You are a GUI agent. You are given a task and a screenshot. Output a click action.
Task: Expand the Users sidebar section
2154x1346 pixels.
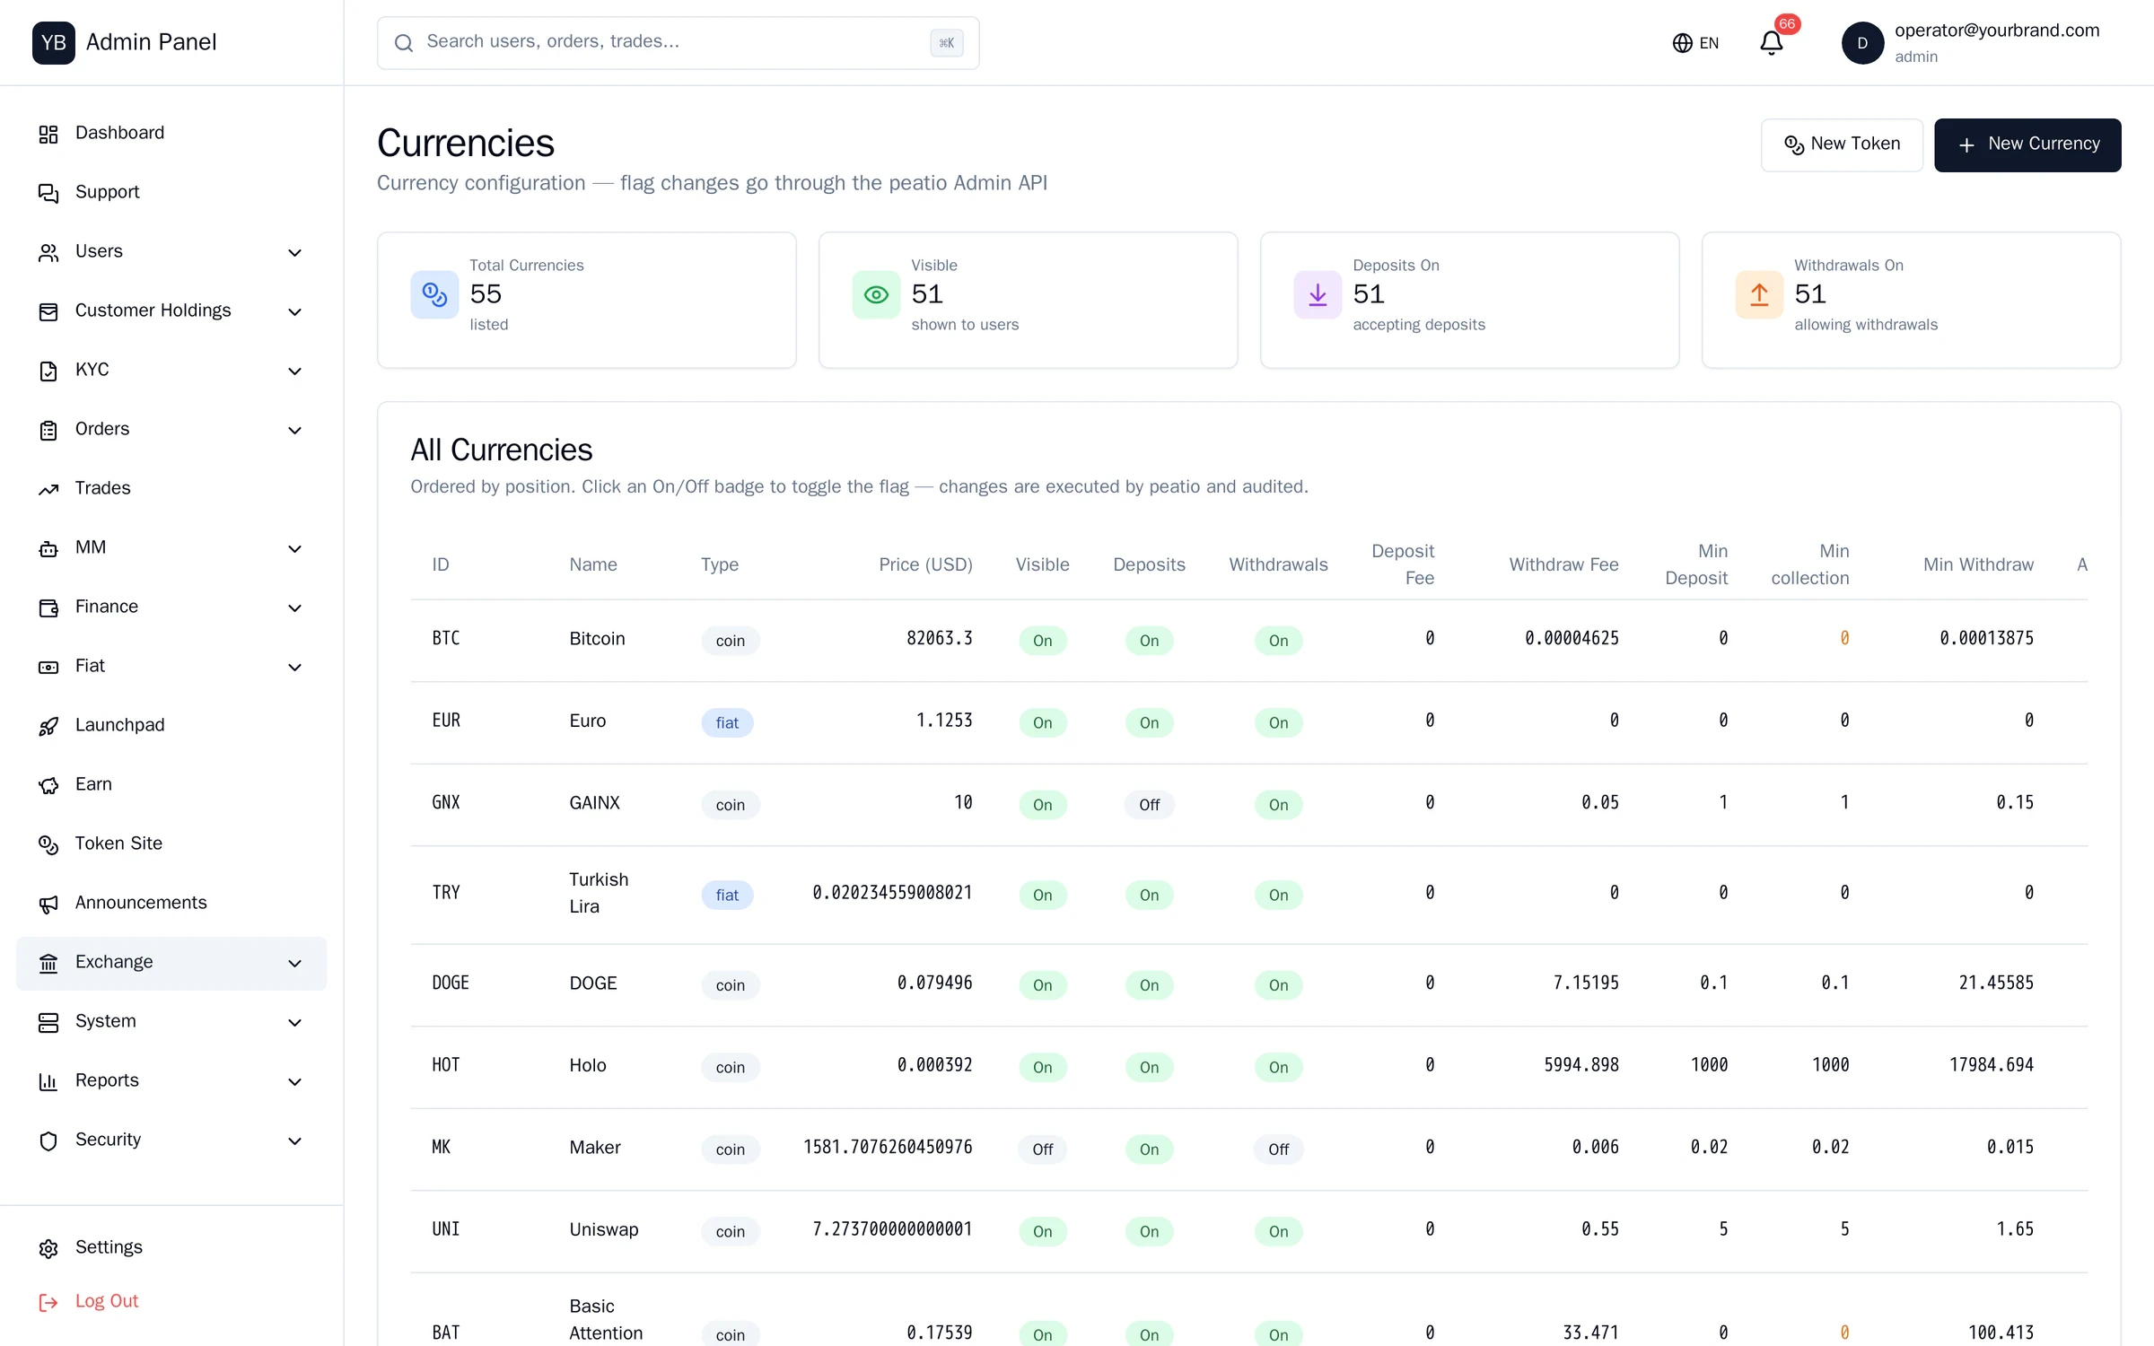click(171, 251)
